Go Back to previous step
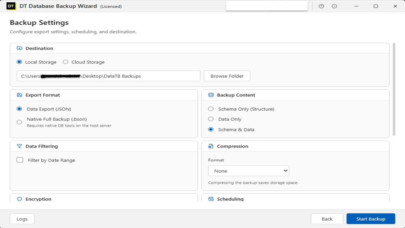 tap(327, 219)
